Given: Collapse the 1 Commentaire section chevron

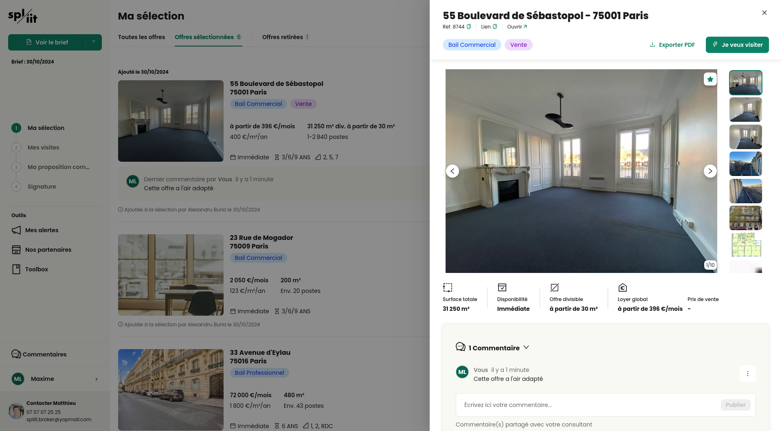Looking at the screenshot, I should (x=526, y=347).
